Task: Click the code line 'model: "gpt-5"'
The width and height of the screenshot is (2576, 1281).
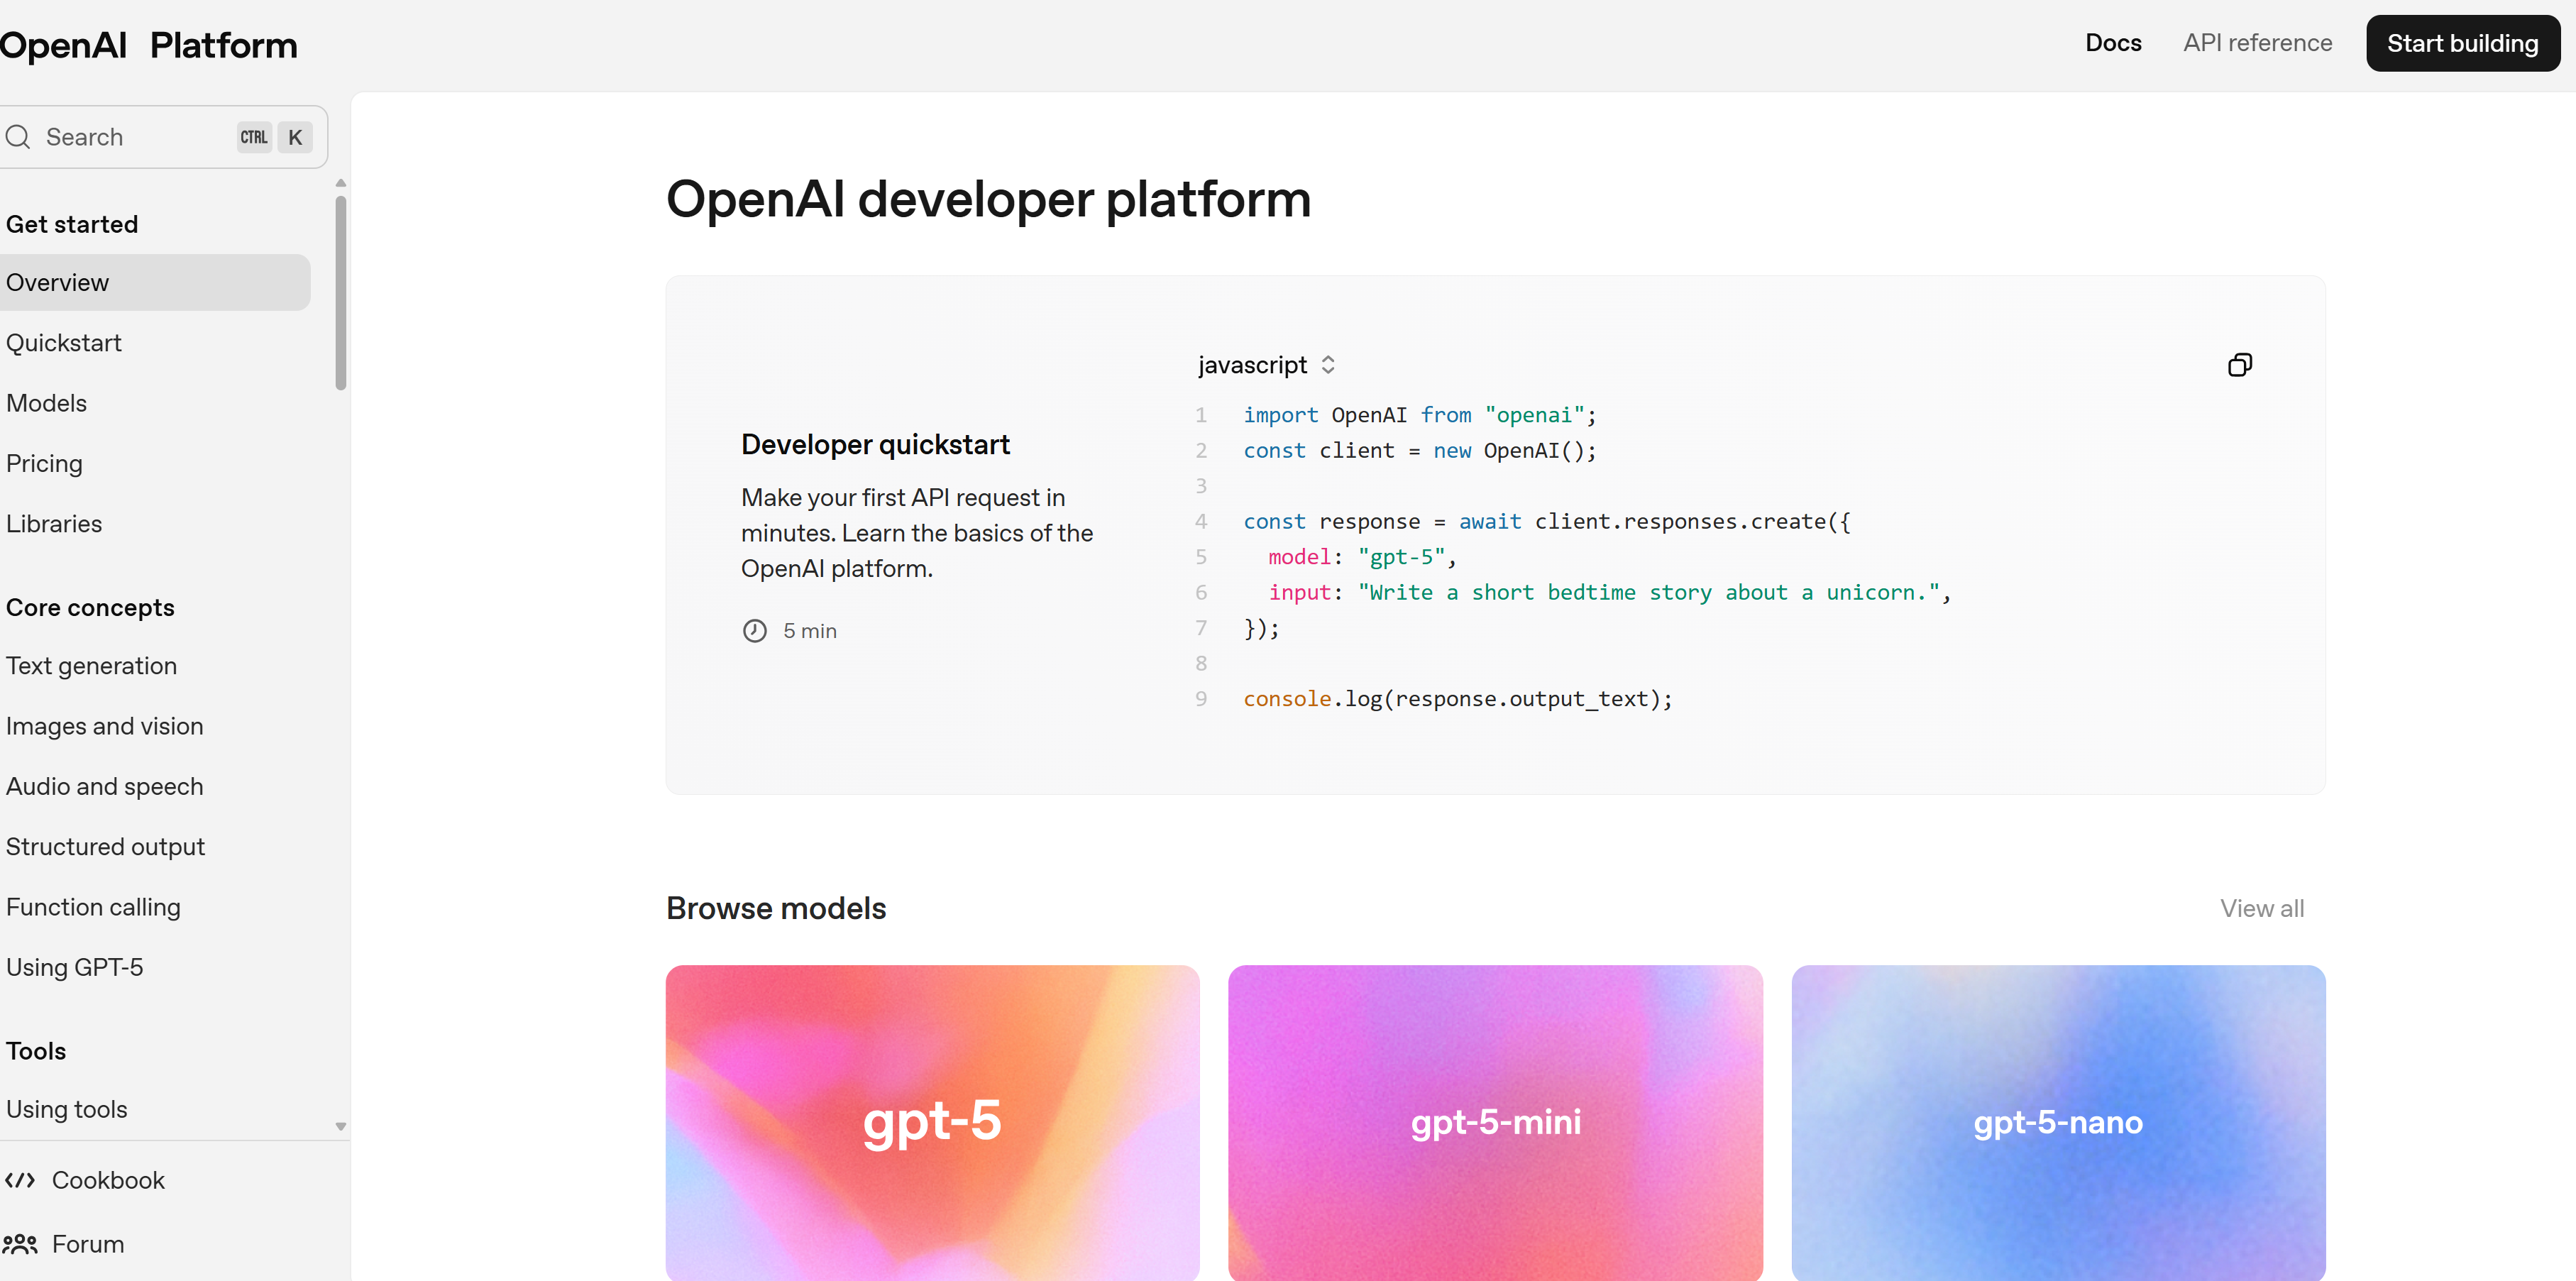Action: coord(1362,557)
